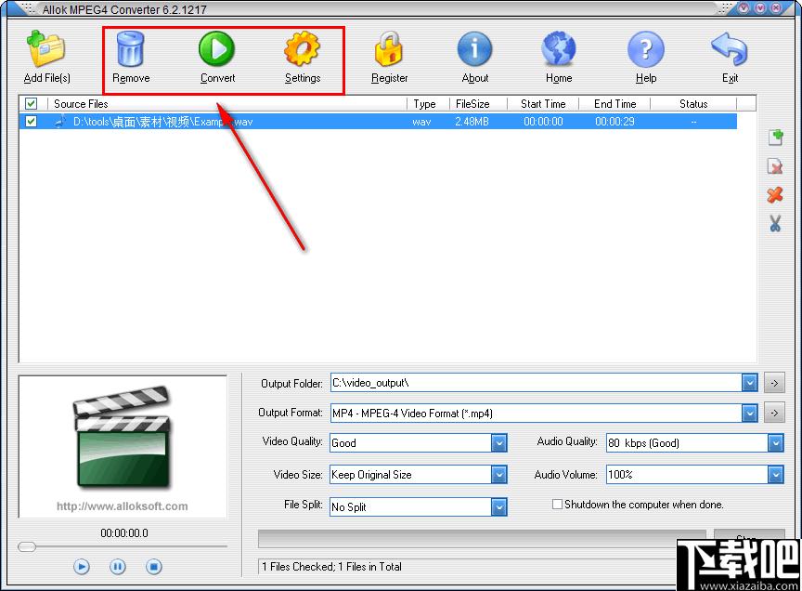The width and height of the screenshot is (802, 591).
Task: Open the Audio Quality dropdown
Action: (775, 443)
